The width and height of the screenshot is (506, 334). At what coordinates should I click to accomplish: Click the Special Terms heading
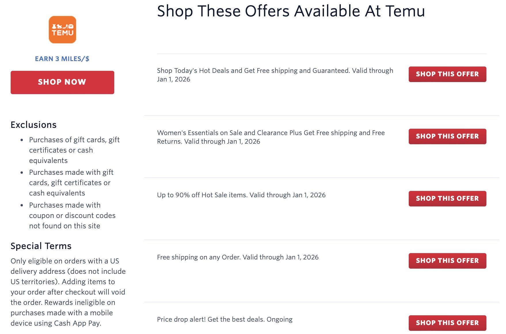click(x=41, y=246)
